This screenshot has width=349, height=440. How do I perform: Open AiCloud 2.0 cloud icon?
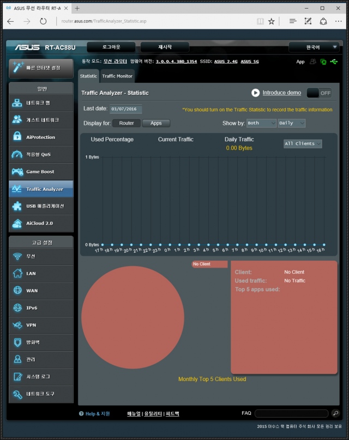click(17, 224)
